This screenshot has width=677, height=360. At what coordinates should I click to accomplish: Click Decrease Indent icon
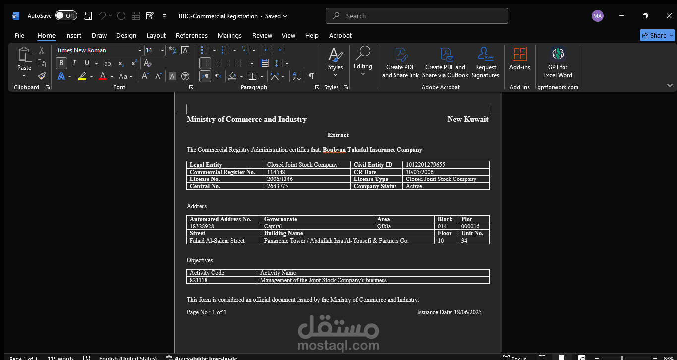click(x=268, y=50)
